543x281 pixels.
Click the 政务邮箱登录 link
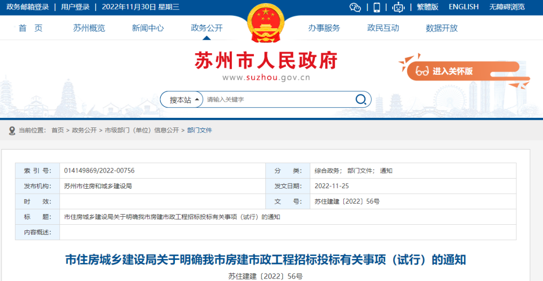28,7
